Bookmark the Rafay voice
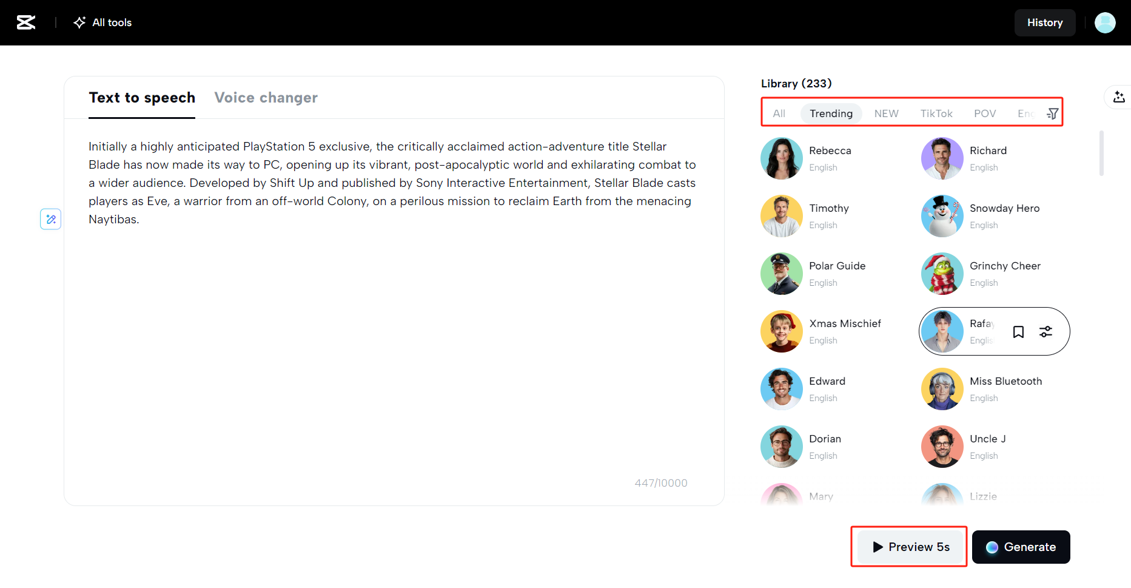This screenshot has width=1131, height=588. (x=1018, y=332)
